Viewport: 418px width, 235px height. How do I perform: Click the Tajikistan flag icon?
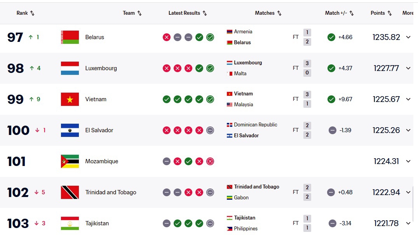70,223
